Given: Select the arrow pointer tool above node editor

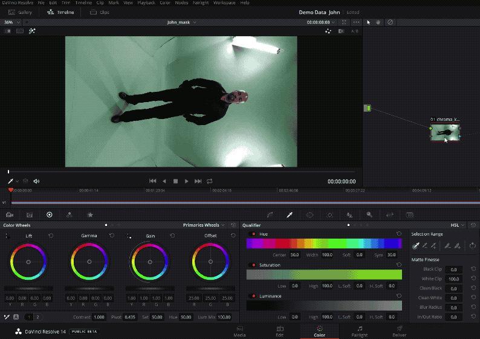Looking at the screenshot, I should coord(368,22).
